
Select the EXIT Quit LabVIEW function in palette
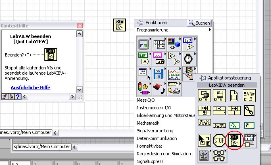click(234, 140)
